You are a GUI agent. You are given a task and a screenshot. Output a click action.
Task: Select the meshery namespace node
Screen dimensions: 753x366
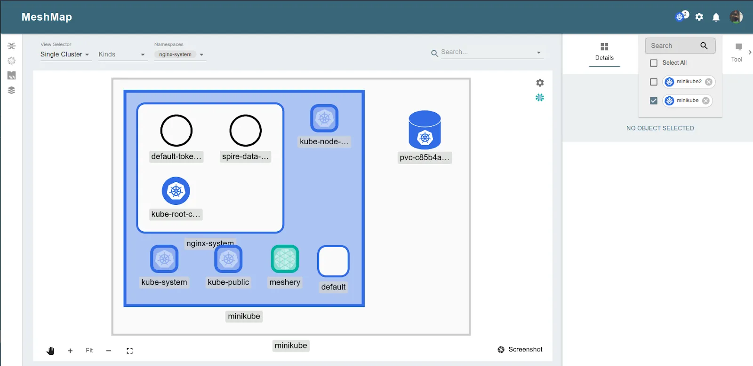[x=285, y=259]
